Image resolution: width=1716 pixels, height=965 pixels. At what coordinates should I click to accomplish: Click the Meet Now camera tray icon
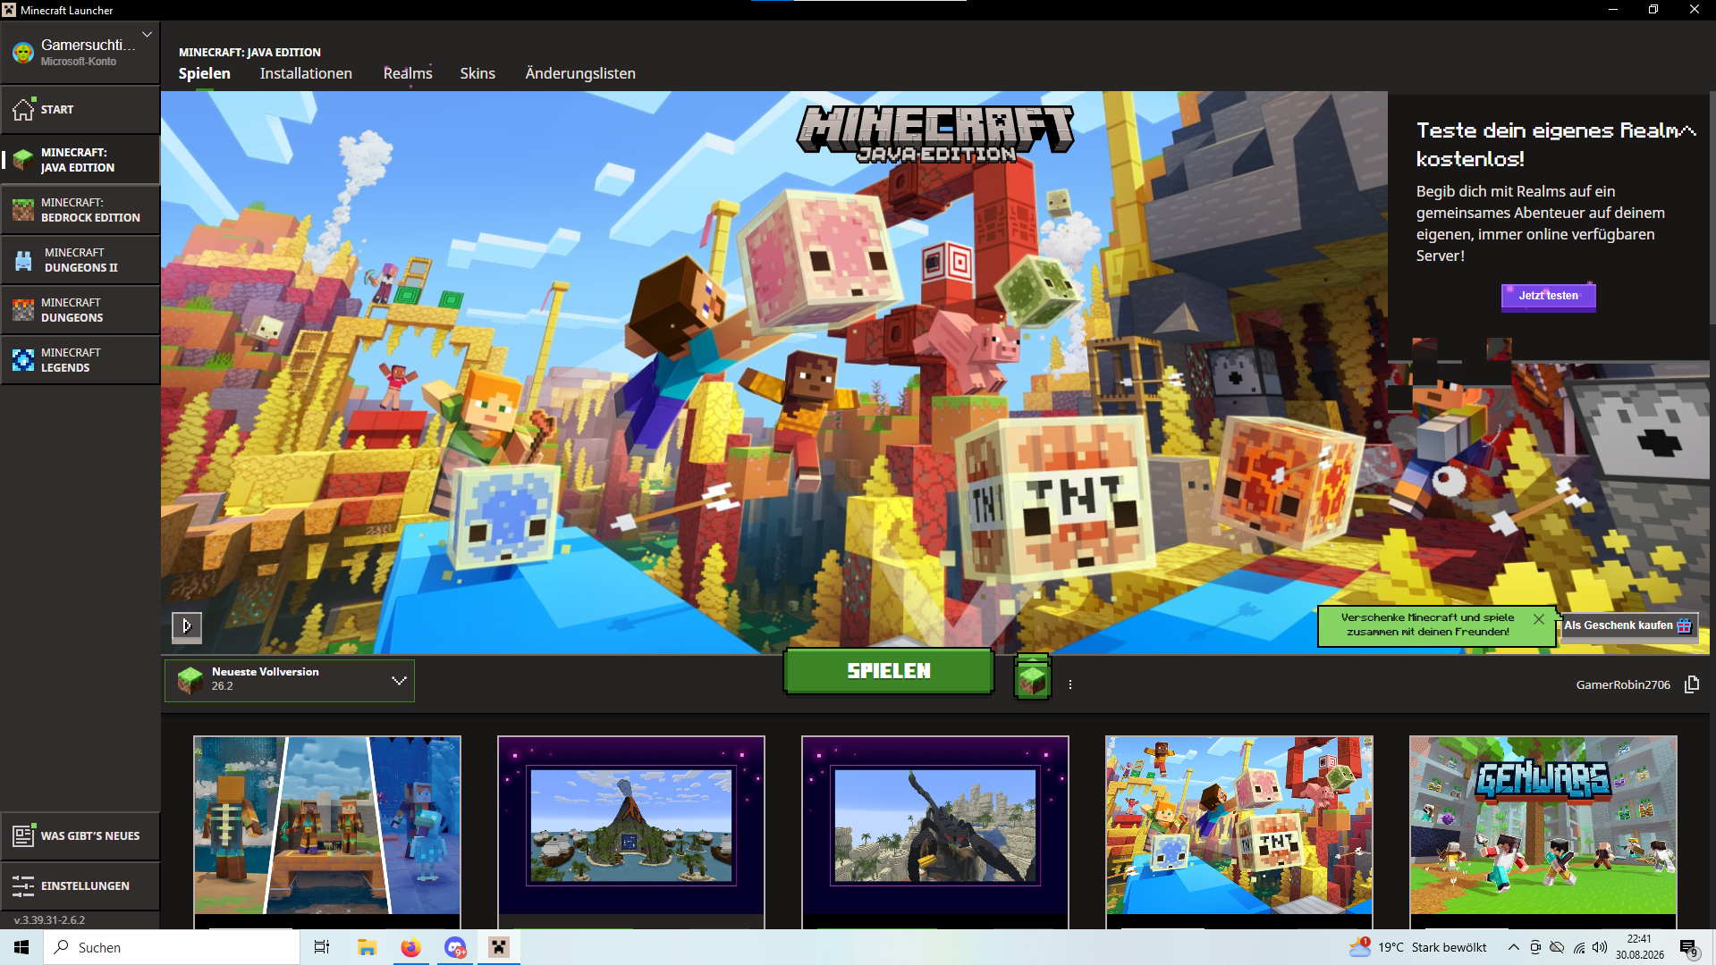(1535, 947)
